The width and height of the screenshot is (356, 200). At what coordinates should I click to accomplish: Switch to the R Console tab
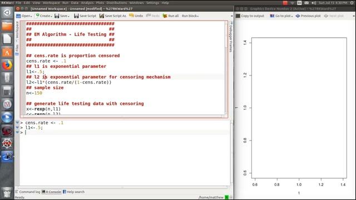point(52,192)
